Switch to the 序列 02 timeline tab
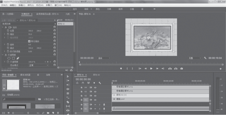The image size is (226, 115). 96,75
